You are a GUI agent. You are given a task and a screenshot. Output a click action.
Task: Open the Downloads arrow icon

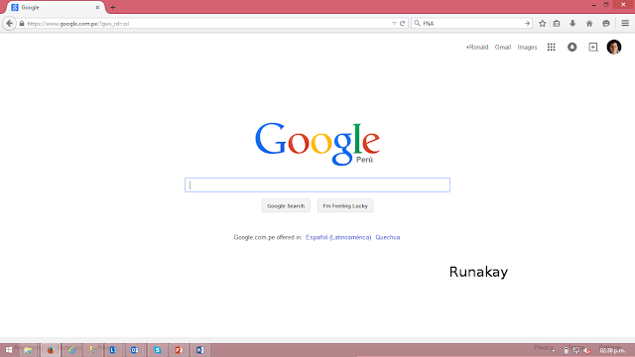coord(572,24)
